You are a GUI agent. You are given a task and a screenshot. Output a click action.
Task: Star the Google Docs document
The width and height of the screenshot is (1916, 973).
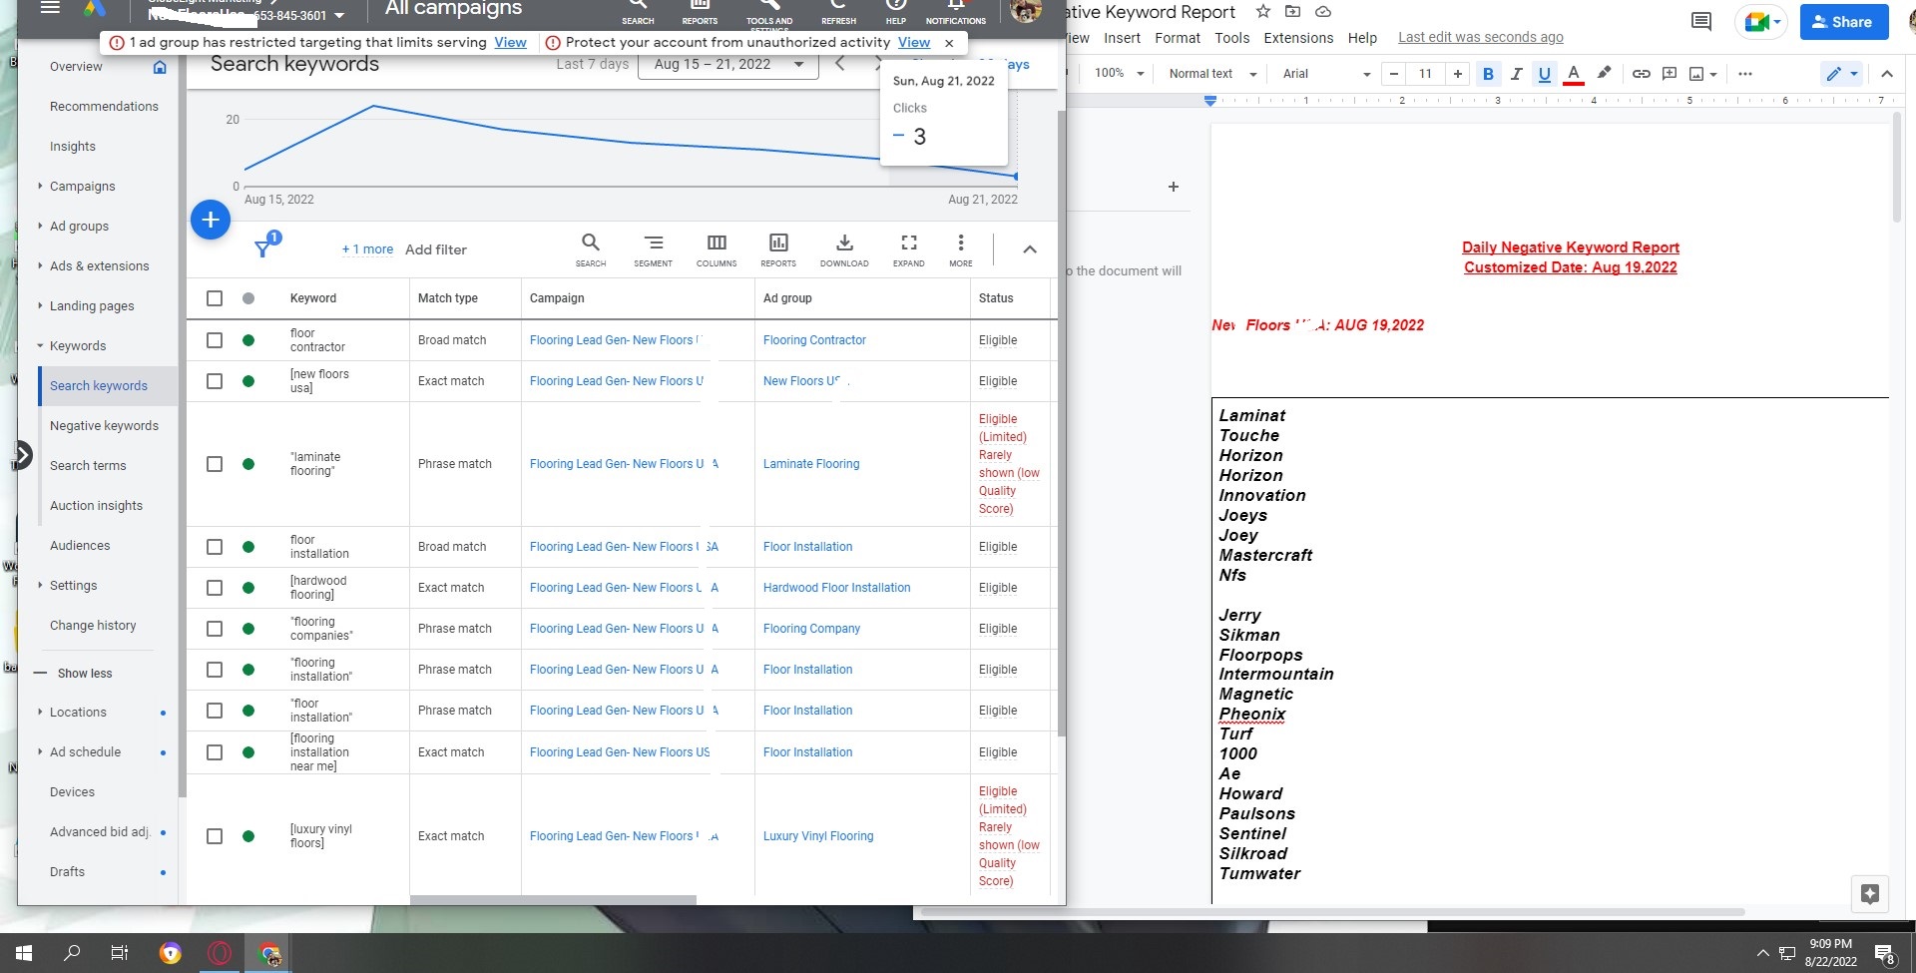point(1263,12)
